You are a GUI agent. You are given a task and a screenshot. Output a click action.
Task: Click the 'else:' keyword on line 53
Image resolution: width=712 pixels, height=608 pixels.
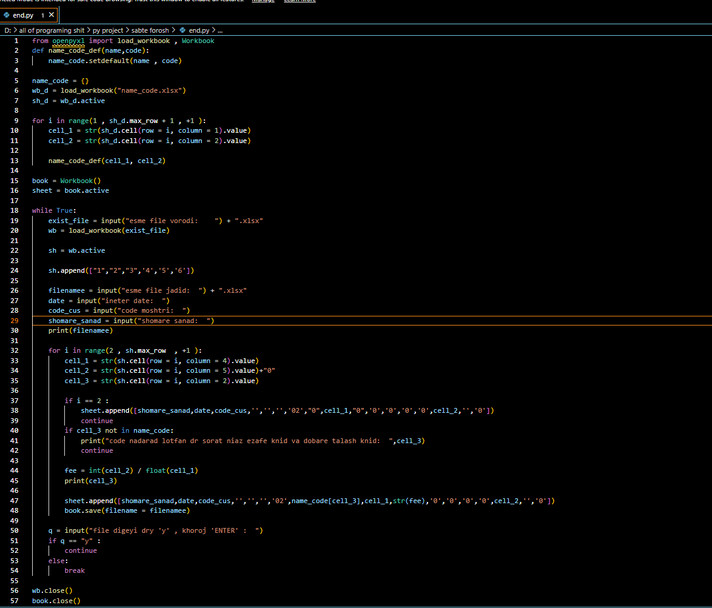click(x=59, y=561)
